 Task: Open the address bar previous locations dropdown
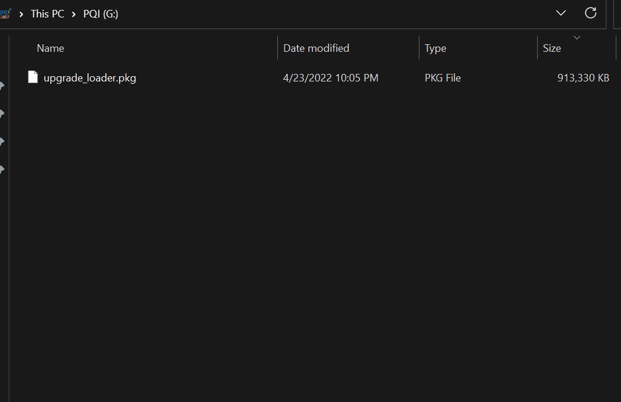tap(561, 13)
